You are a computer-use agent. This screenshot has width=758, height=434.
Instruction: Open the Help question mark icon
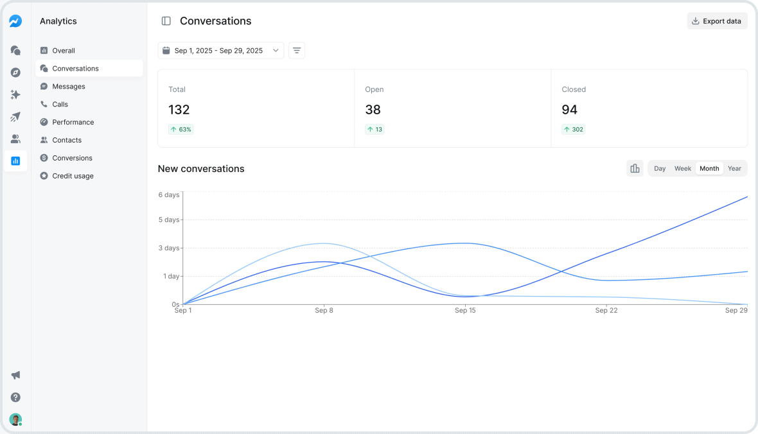click(x=15, y=397)
